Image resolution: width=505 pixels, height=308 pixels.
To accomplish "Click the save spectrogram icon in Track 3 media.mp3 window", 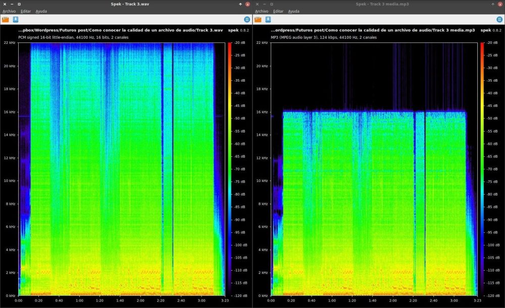I will coord(268,20).
